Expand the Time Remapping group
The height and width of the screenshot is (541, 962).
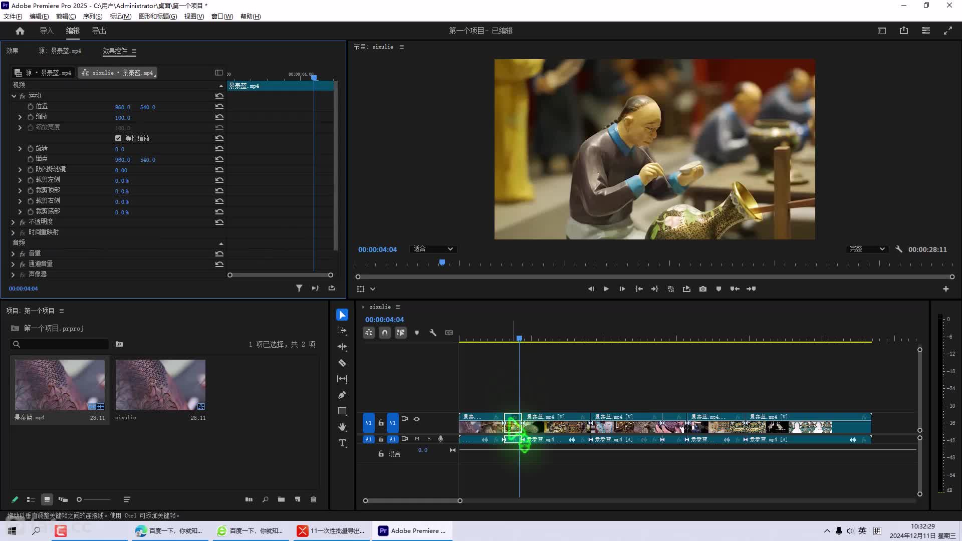pos(13,232)
